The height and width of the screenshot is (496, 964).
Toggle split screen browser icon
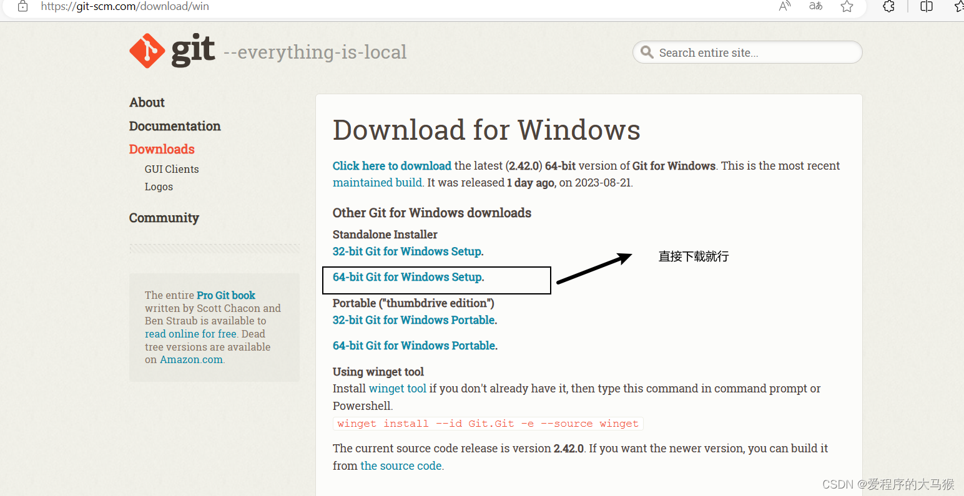click(927, 6)
